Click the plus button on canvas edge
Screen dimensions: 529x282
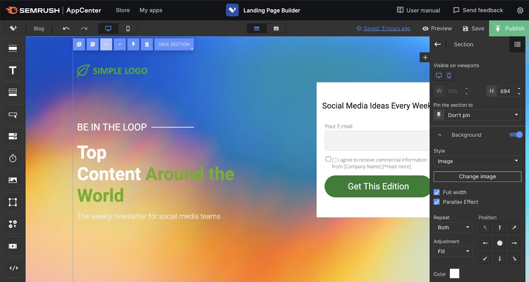[425, 57]
